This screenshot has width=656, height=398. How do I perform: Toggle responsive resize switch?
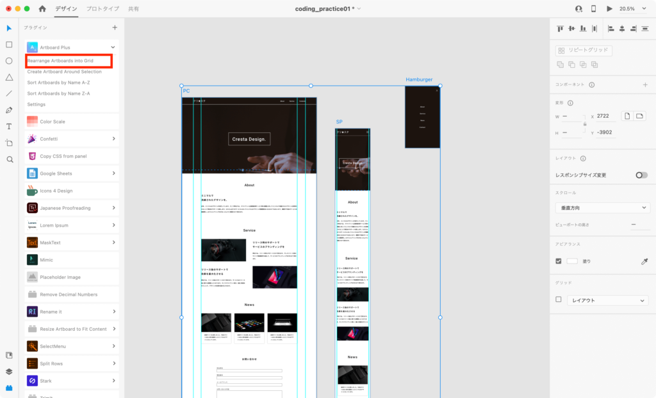641,175
